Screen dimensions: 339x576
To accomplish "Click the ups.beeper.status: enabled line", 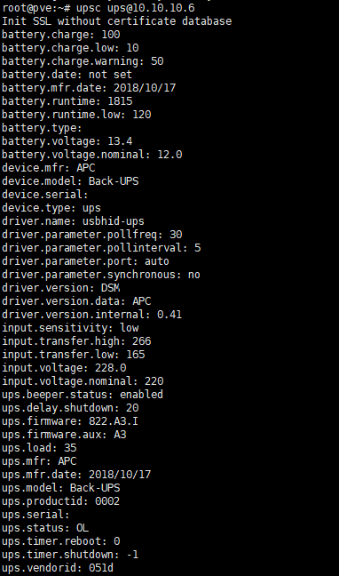I will tap(83, 395).
